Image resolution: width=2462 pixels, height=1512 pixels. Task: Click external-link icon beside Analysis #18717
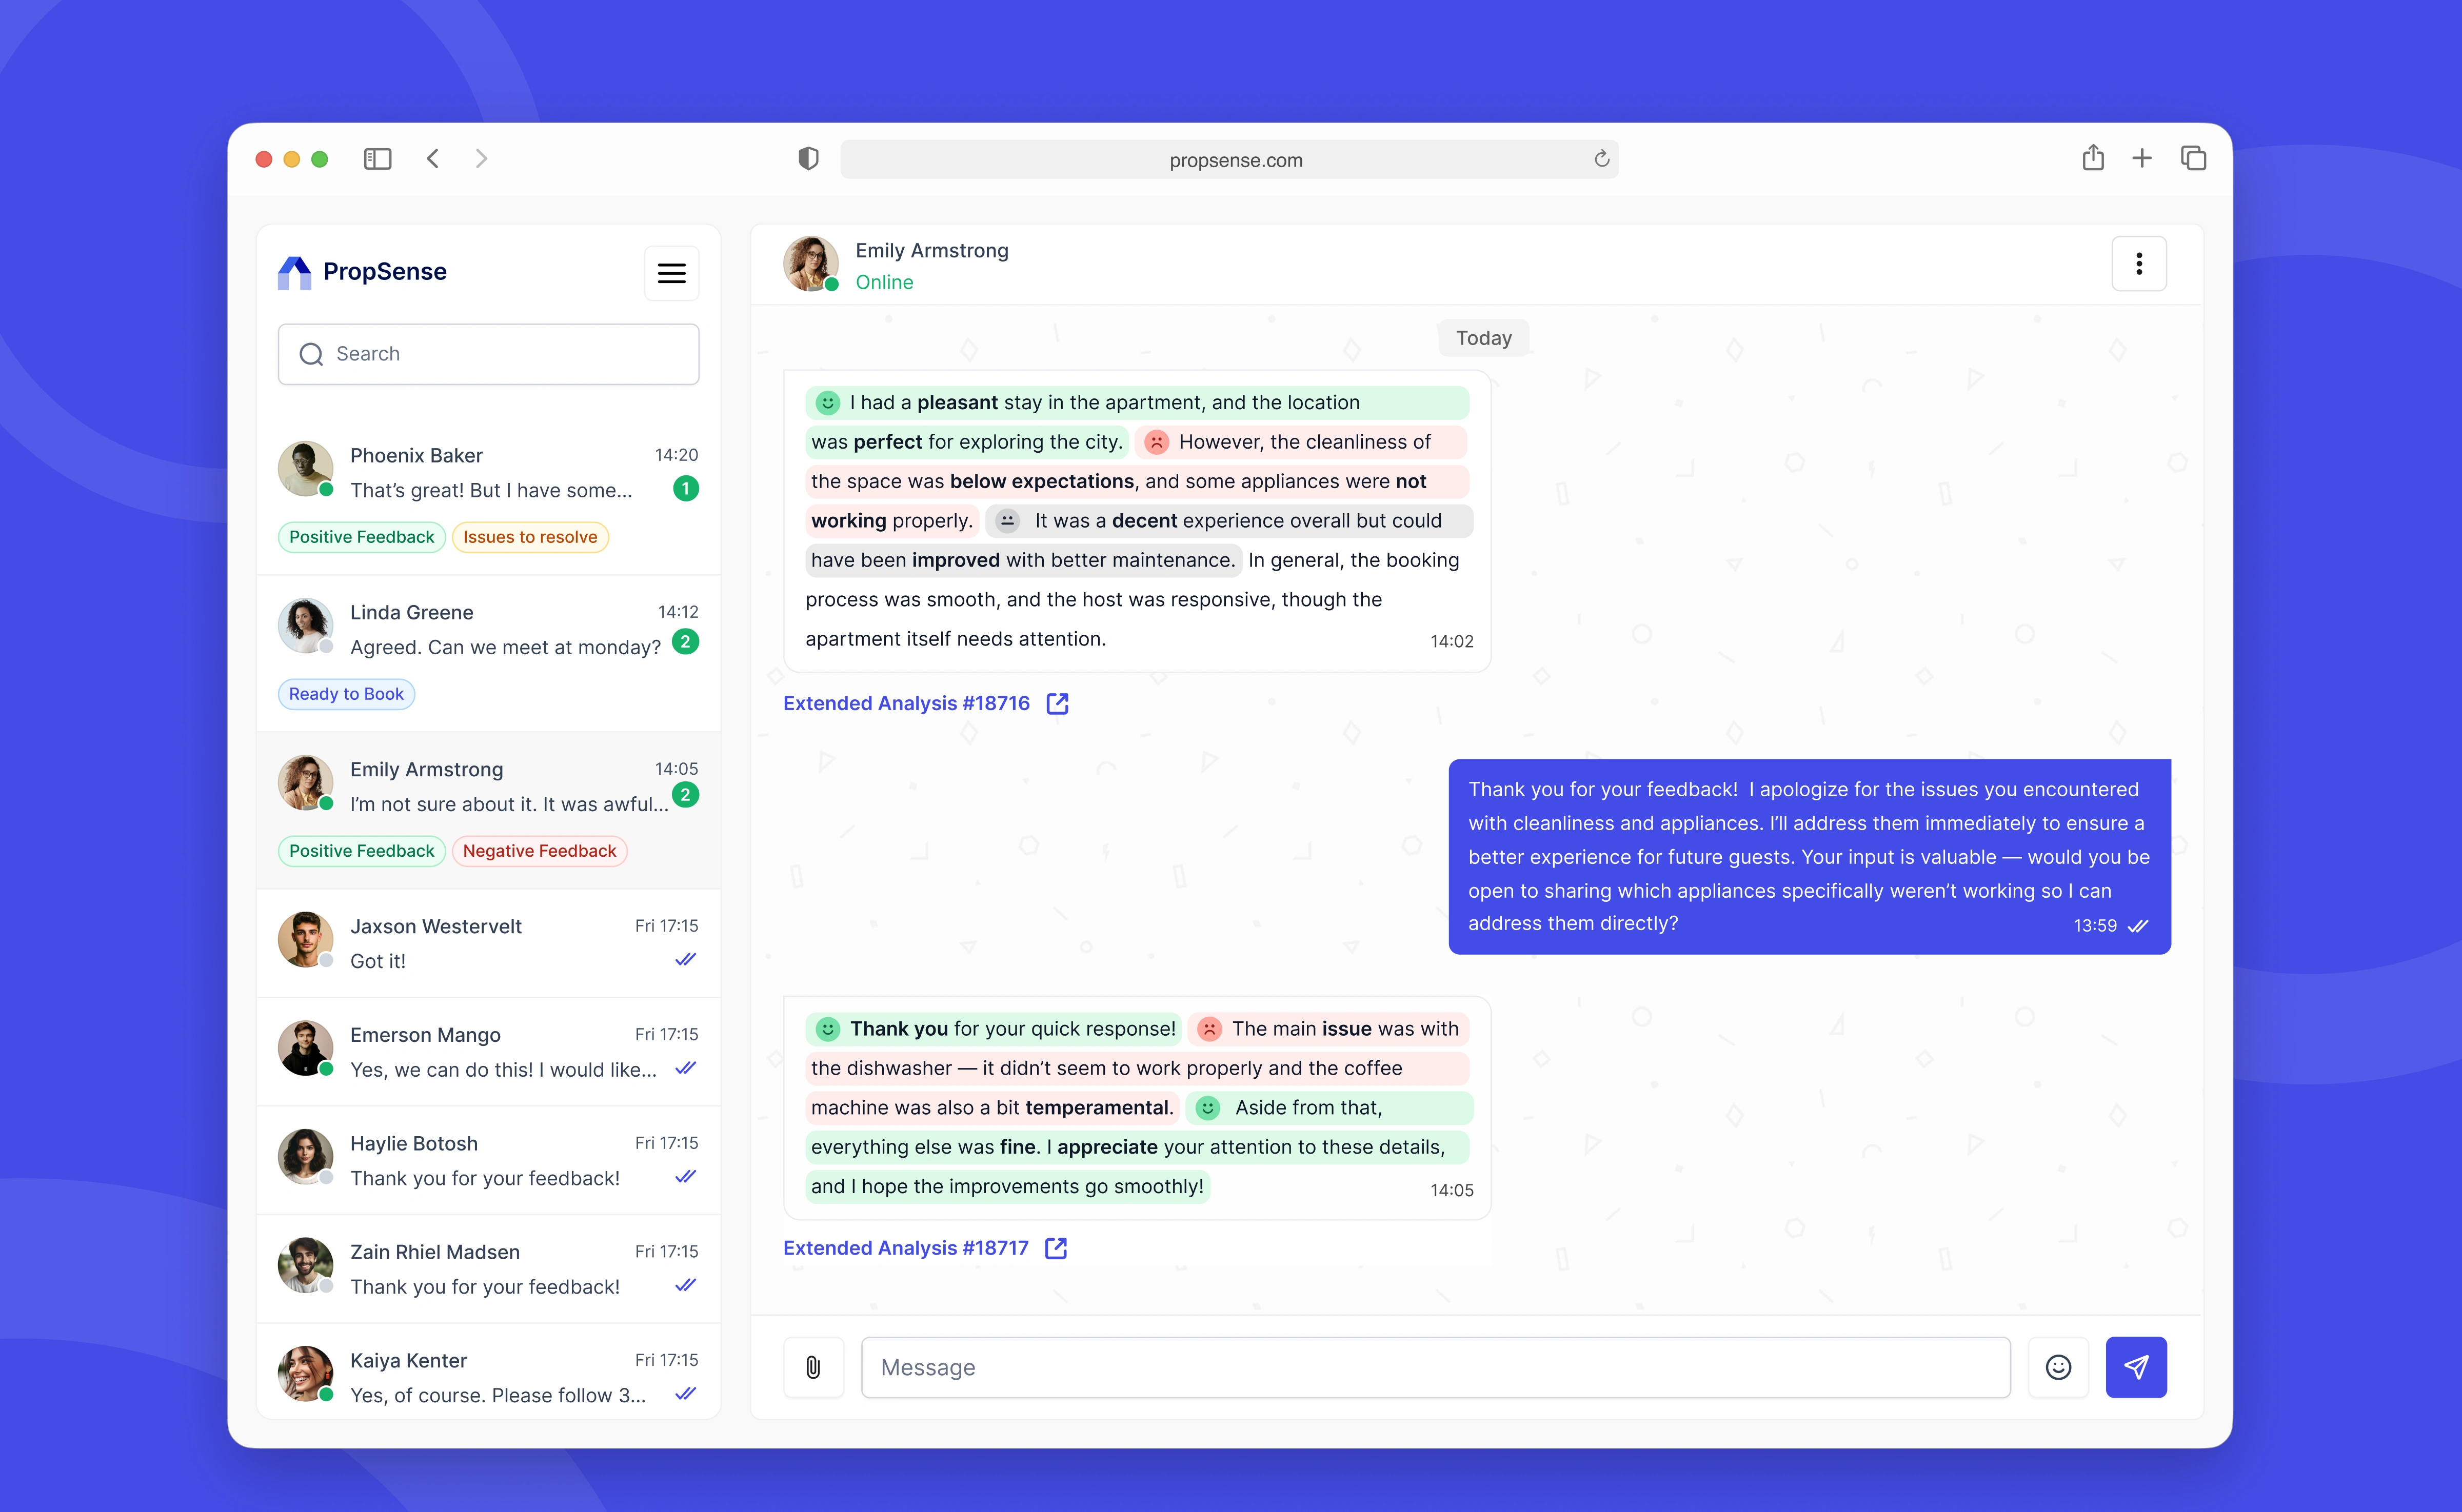point(1057,1248)
